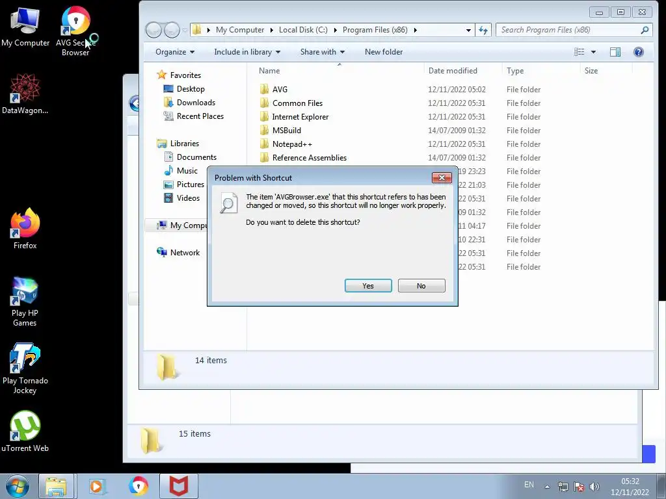Click the volume speaker tray icon
Viewport: 666px width, 499px height.
pyautogui.click(x=594, y=487)
